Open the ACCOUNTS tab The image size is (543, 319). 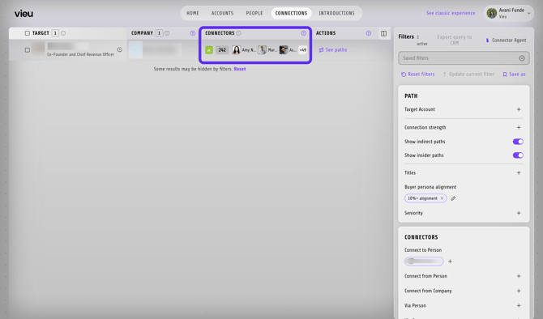222,13
